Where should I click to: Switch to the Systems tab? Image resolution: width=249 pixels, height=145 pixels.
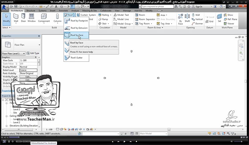(x=42, y=11)
